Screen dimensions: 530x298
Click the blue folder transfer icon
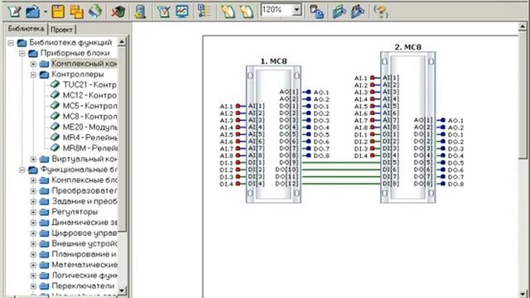[x=358, y=12]
